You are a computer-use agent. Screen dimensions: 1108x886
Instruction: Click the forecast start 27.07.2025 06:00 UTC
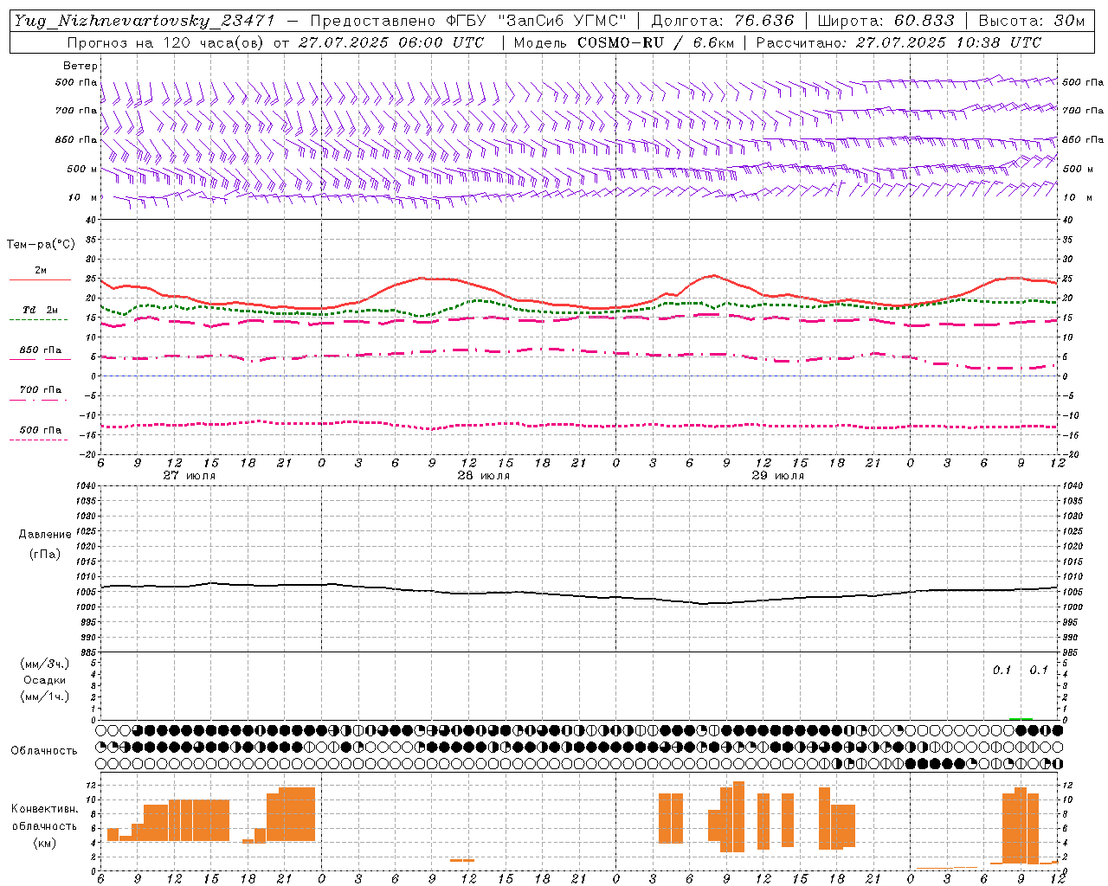(x=390, y=42)
